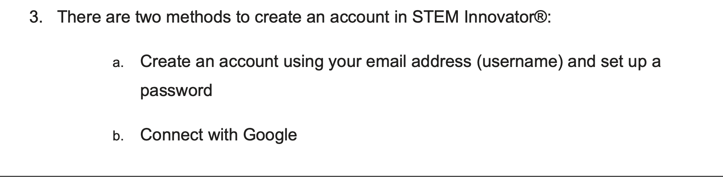Click the registered trademark ® symbol
The height and width of the screenshot is (184, 723).
(541, 17)
